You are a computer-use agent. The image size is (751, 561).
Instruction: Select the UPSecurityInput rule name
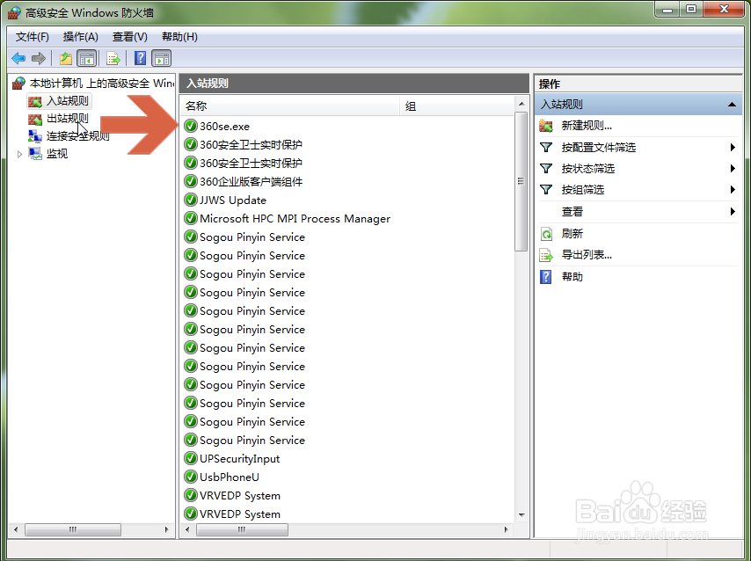[239, 459]
